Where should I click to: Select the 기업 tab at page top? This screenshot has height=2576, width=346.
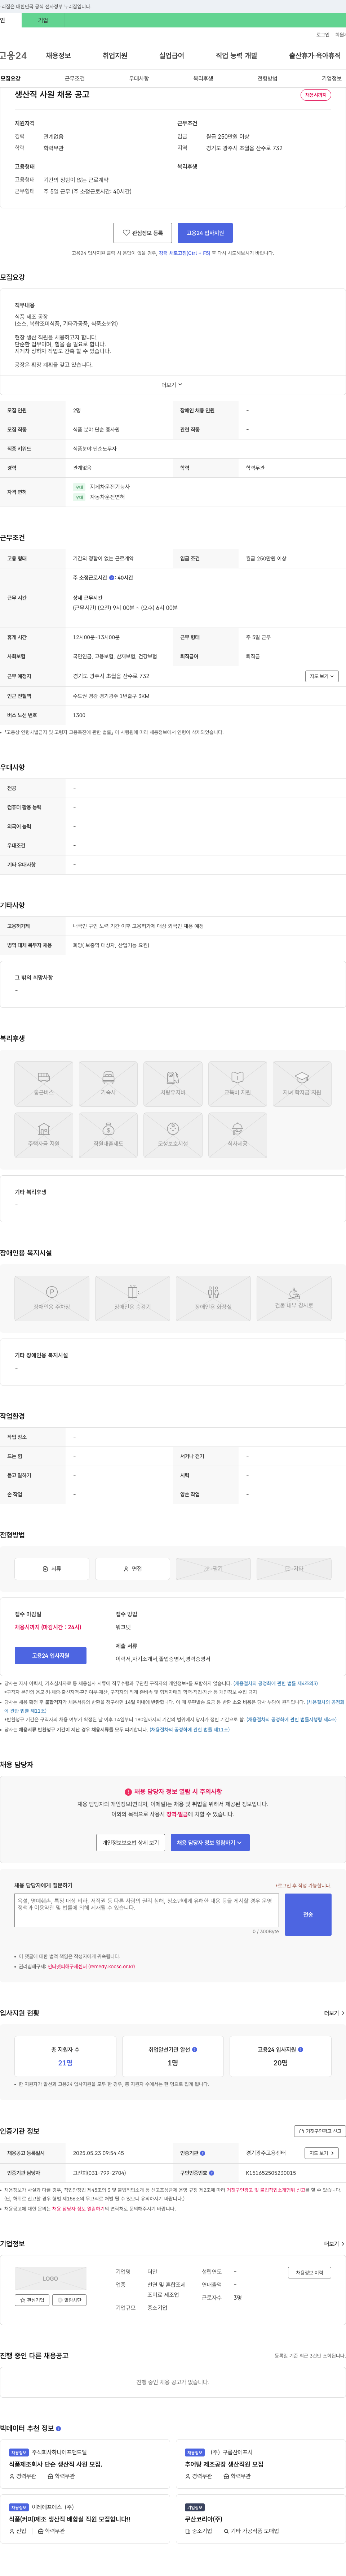(x=43, y=20)
